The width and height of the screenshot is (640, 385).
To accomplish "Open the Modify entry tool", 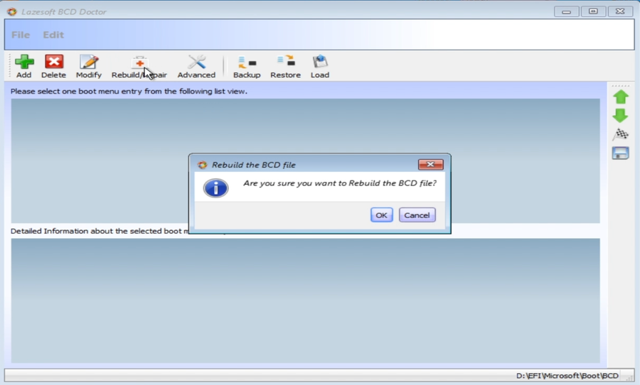I will [x=89, y=62].
